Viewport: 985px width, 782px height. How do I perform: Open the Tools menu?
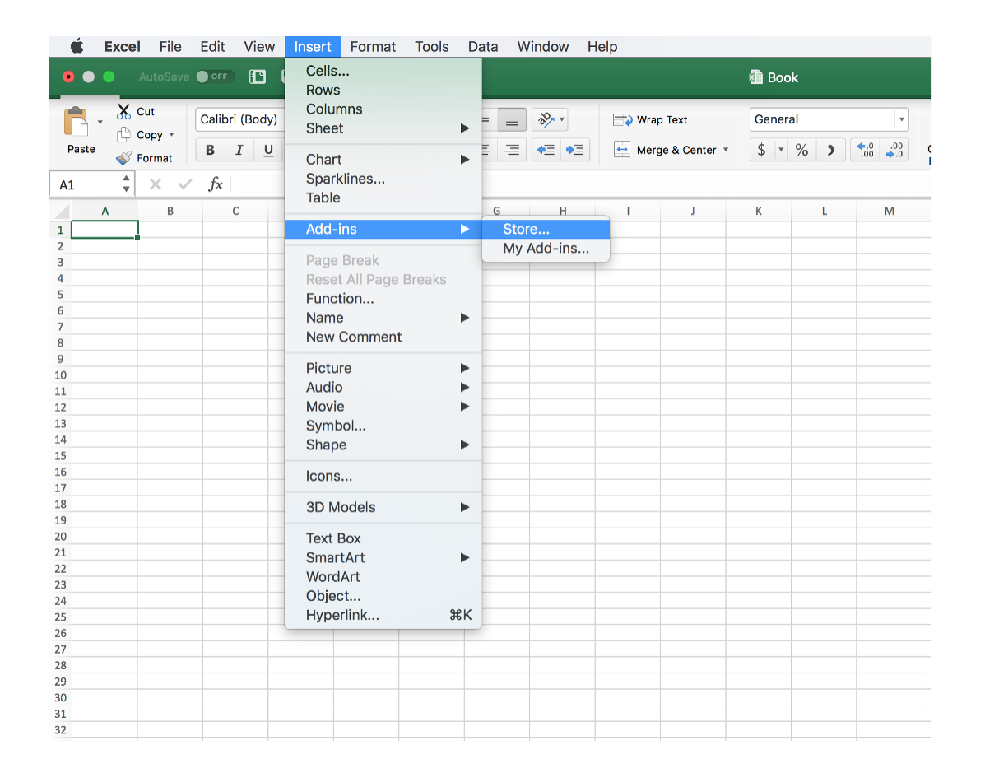click(431, 47)
